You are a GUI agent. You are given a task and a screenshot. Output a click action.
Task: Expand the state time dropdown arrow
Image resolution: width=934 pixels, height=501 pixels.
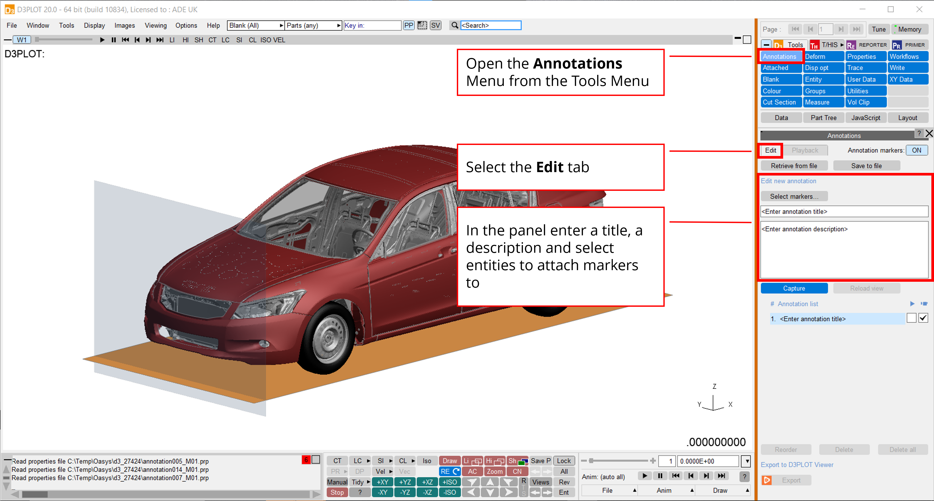746,461
